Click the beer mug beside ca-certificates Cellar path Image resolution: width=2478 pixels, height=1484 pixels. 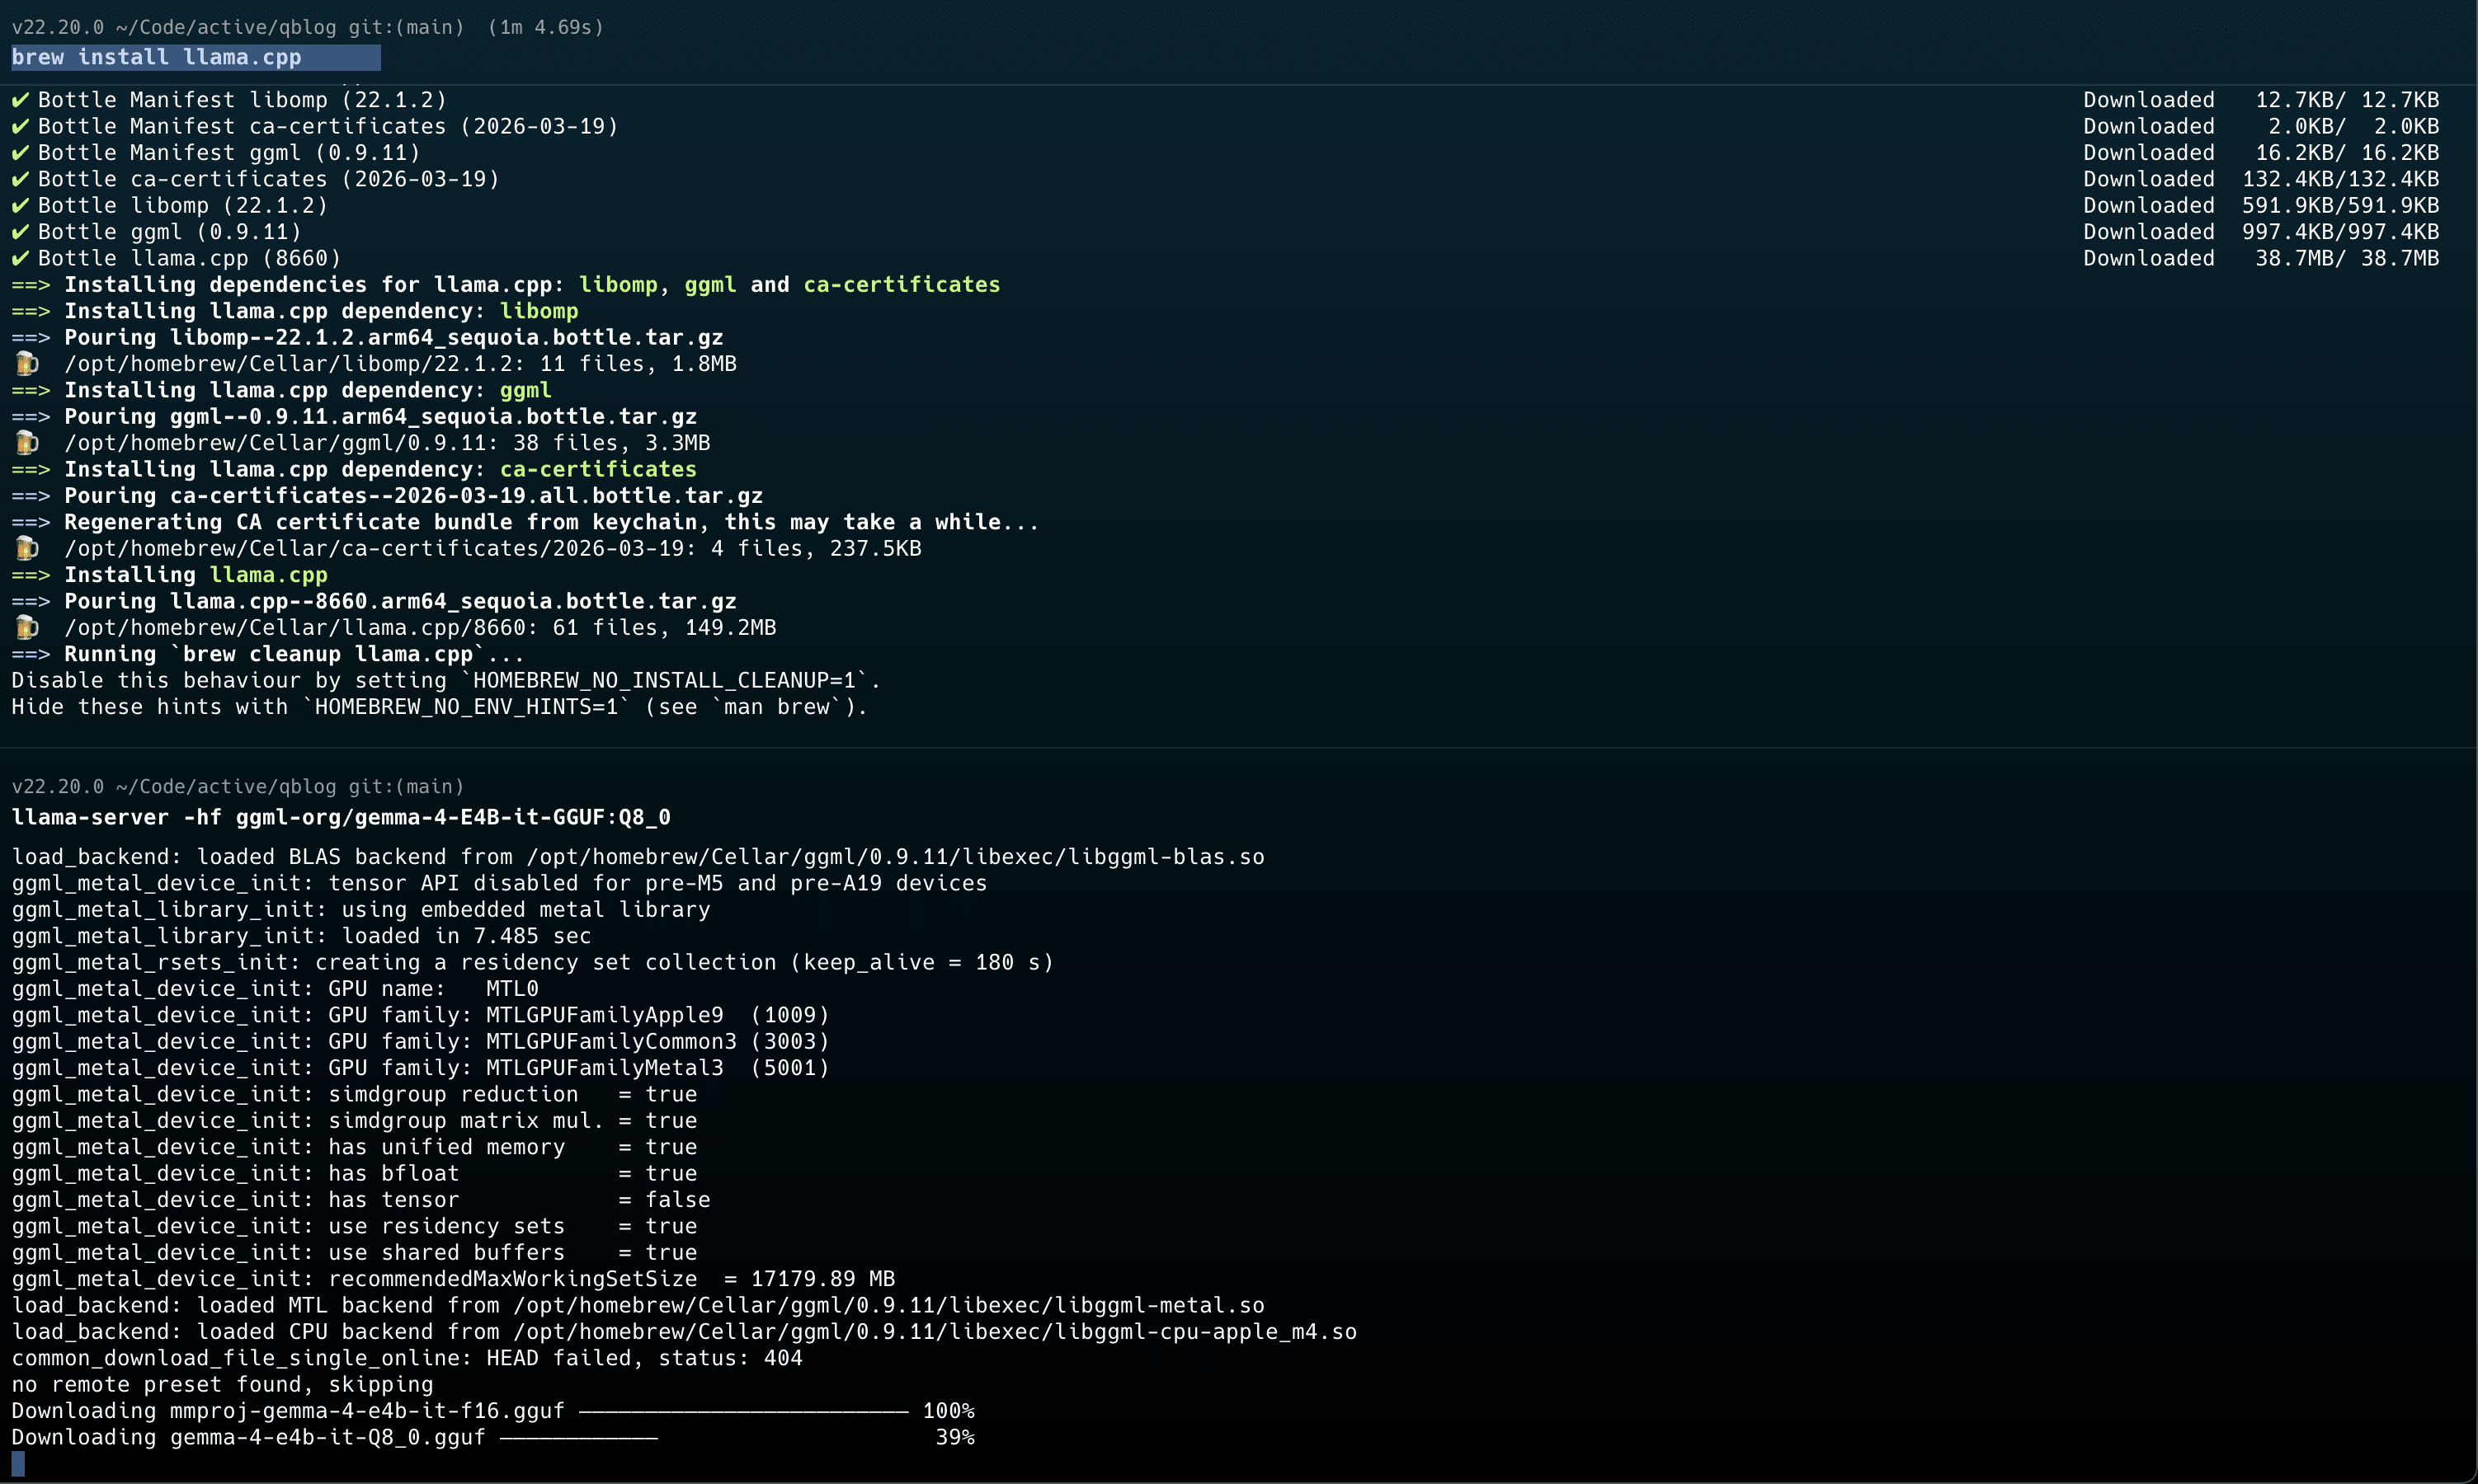click(x=27, y=548)
